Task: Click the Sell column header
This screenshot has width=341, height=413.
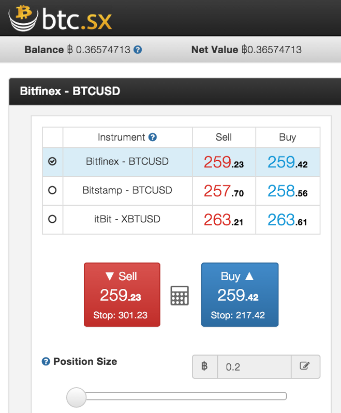Action: click(224, 137)
